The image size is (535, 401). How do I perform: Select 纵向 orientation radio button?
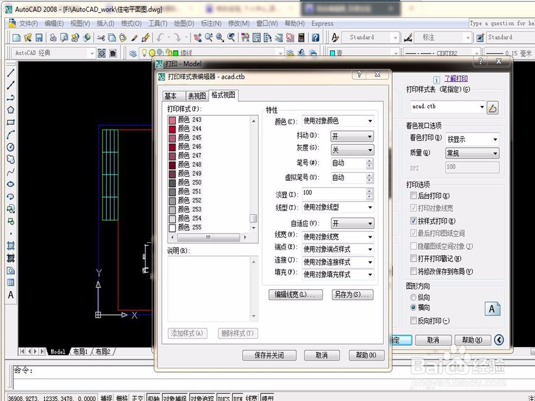[x=413, y=297]
